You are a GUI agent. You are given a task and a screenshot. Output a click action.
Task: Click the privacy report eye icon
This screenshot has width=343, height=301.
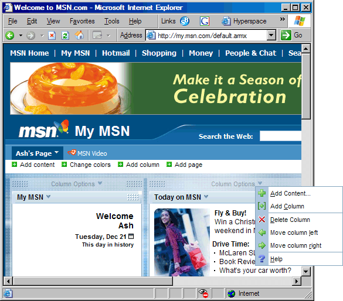pyautogui.click(x=203, y=293)
